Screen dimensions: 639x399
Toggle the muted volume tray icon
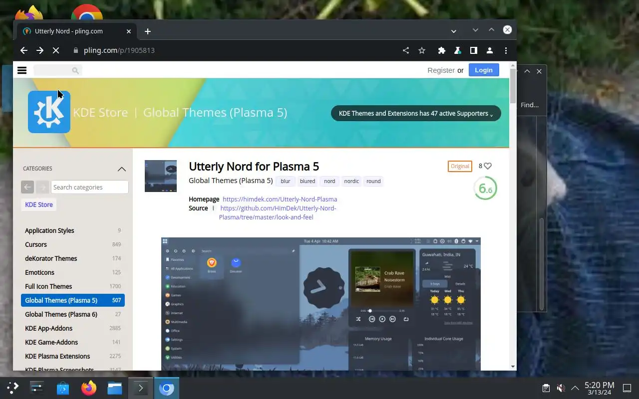[x=561, y=388]
